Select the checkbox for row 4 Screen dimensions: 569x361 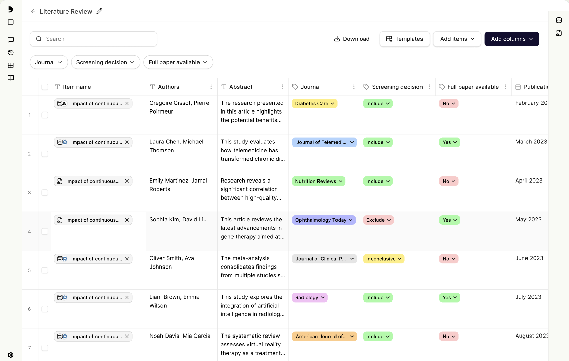click(x=45, y=231)
